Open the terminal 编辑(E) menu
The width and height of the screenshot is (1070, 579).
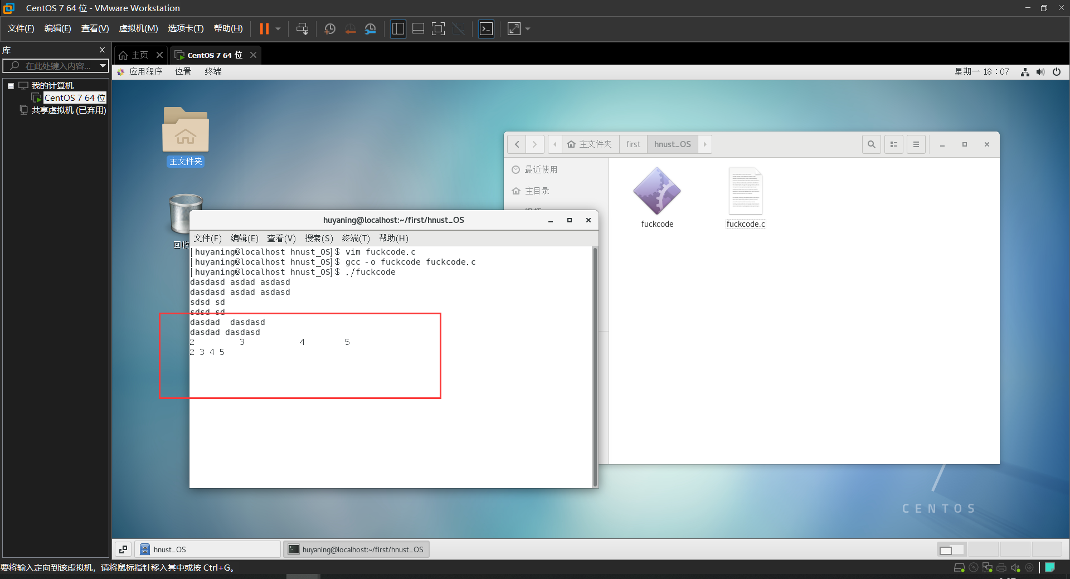click(x=245, y=238)
